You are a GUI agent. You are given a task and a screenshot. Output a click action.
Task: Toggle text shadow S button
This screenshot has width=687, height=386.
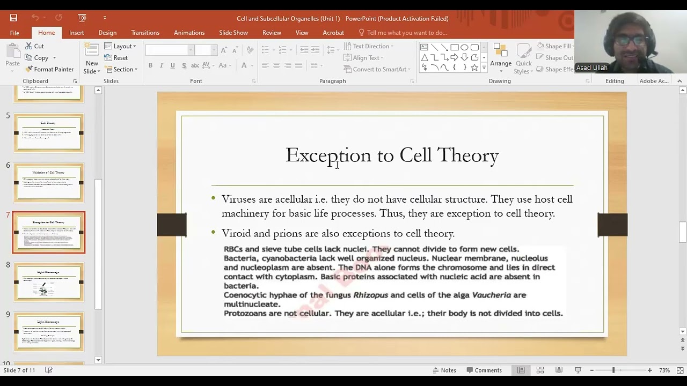coord(184,65)
